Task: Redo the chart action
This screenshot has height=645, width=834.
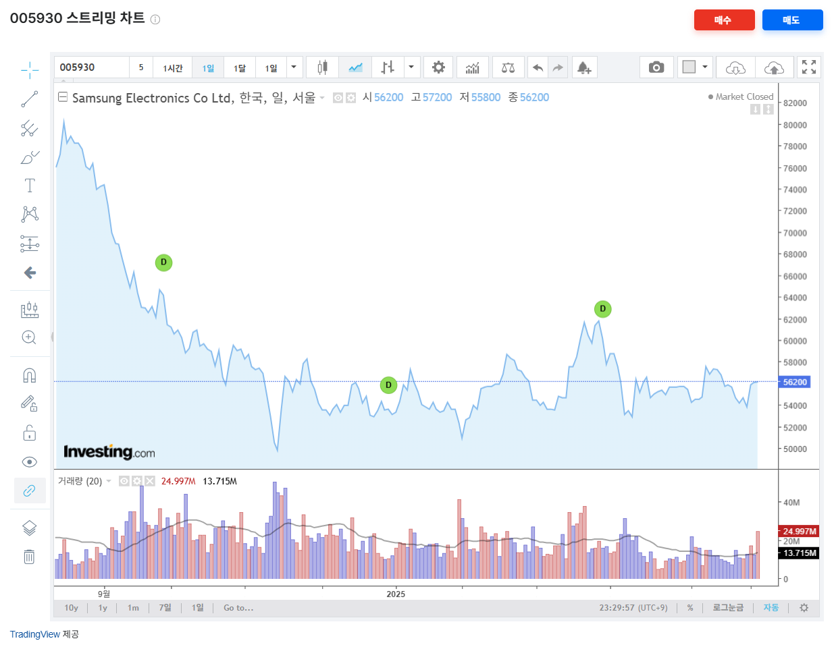Action: 558,67
